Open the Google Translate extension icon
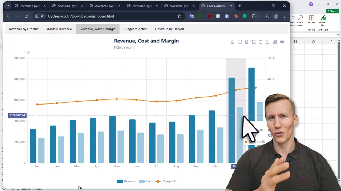The width and height of the screenshot is (341, 191). coord(191,16)
